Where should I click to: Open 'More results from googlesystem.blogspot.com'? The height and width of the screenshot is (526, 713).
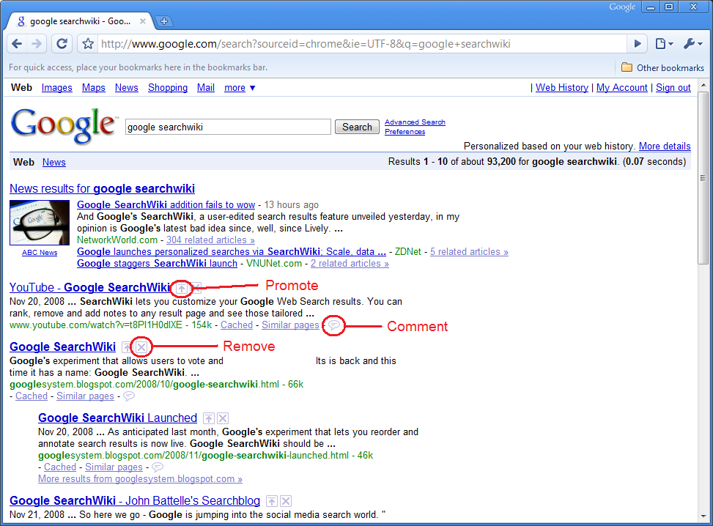pos(140,478)
